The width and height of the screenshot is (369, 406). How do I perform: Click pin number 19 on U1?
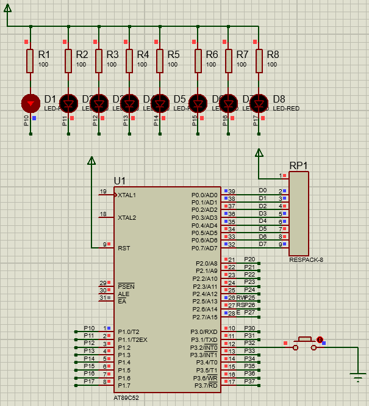tap(103, 191)
